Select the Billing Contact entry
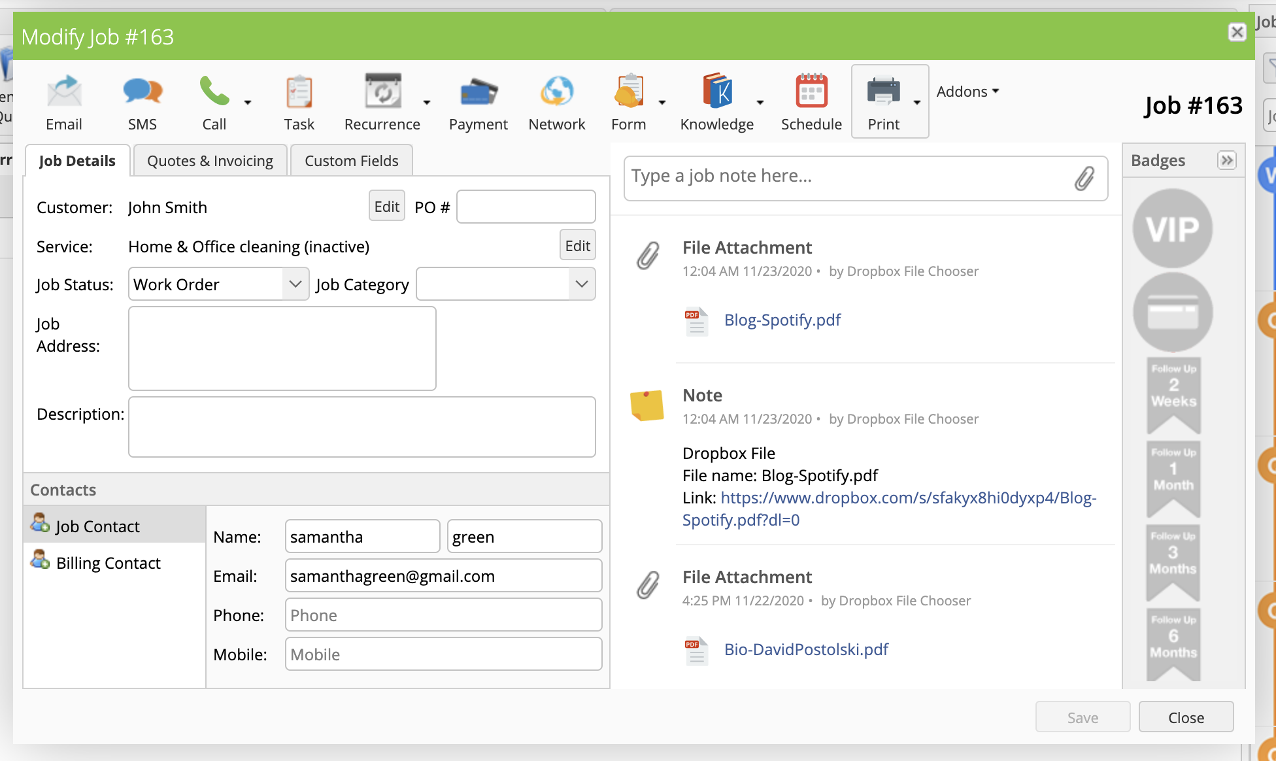Viewport: 1276px width, 761px height. 108,563
